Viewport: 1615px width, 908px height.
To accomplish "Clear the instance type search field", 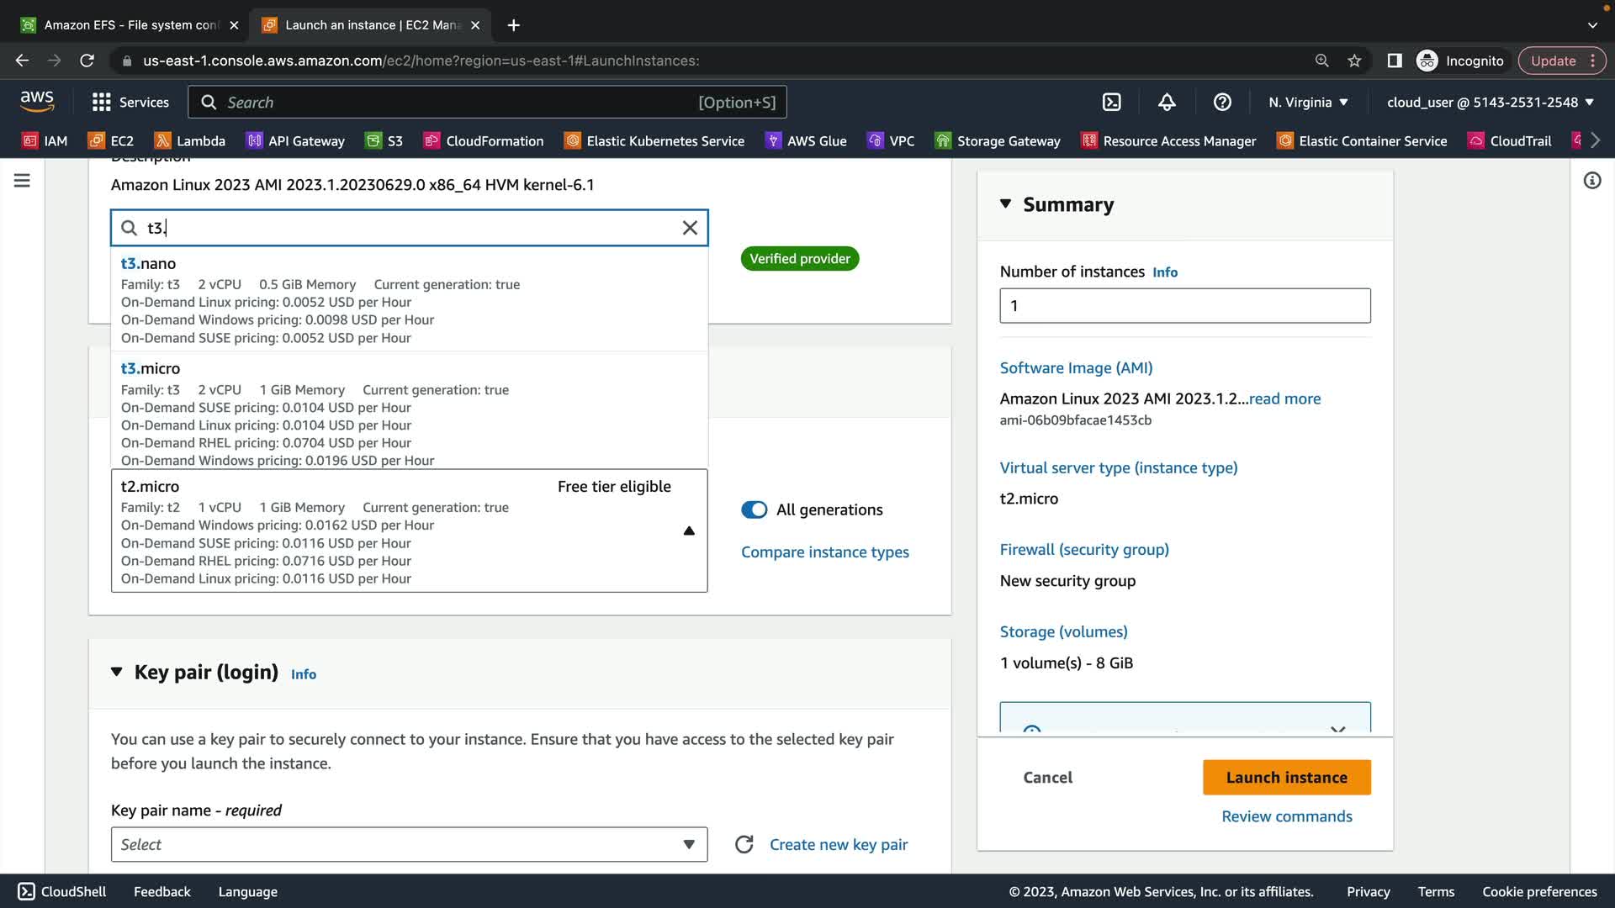I will point(690,228).
